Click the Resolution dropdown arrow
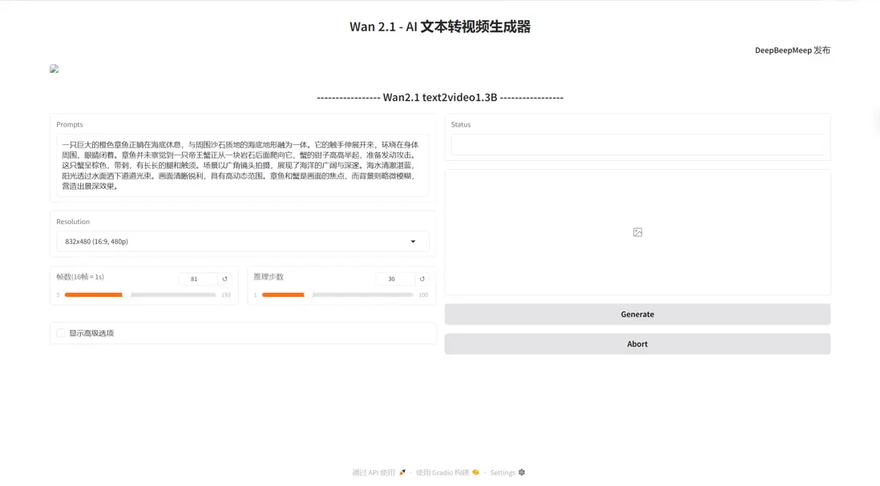 pos(413,242)
